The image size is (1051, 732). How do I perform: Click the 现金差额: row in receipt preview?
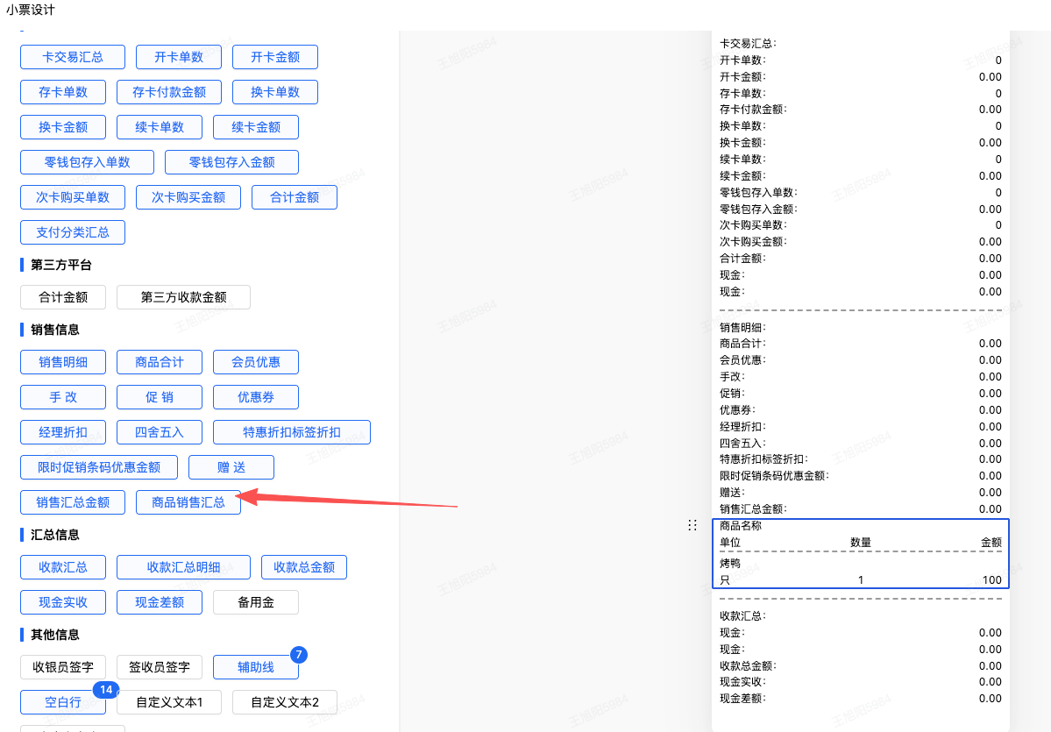(861, 699)
